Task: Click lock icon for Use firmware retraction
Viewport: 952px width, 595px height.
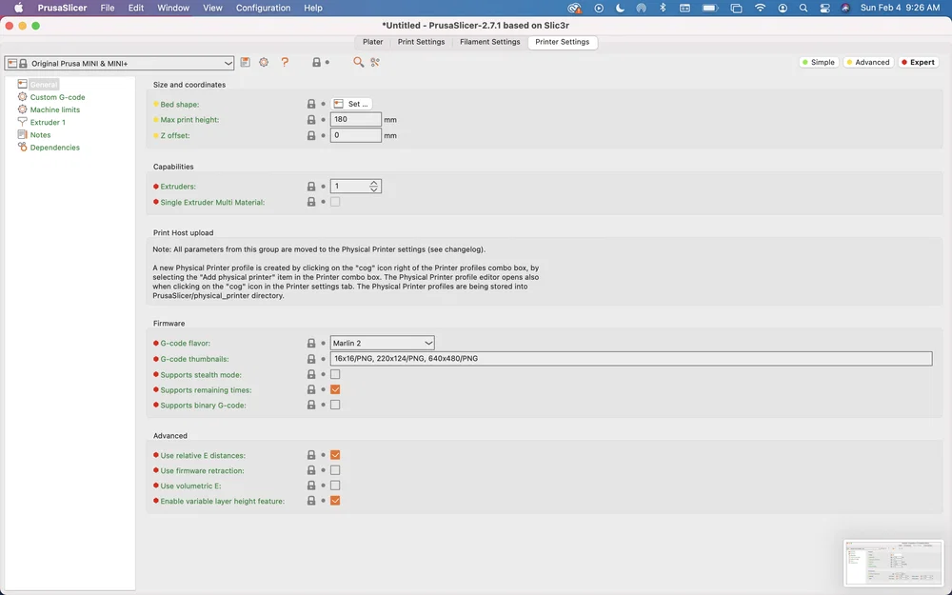Action: [x=311, y=470]
